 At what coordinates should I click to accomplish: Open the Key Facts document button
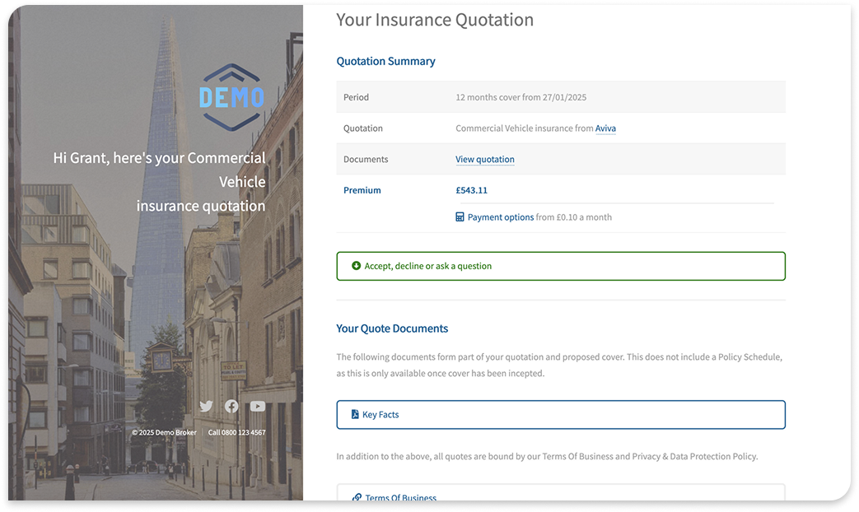coord(560,415)
